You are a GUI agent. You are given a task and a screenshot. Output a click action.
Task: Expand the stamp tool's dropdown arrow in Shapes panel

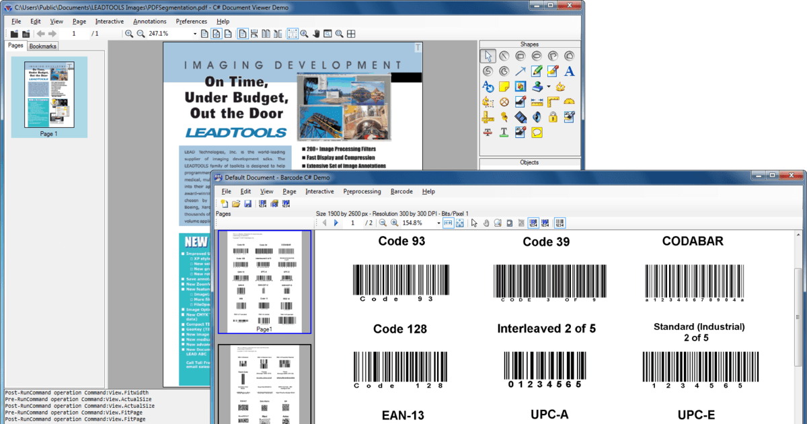coord(547,86)
